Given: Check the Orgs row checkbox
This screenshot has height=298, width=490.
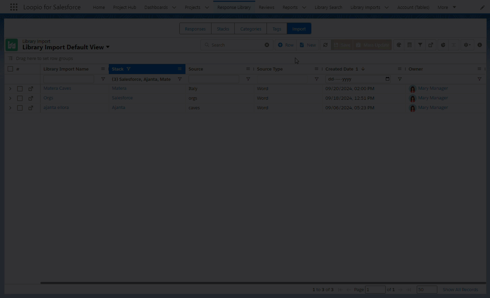Looking at the screenshot, I should pos(20,98).
